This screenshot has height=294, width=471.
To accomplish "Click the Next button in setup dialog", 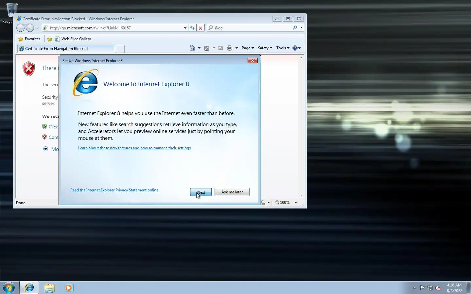I will [x=201, y=192].
